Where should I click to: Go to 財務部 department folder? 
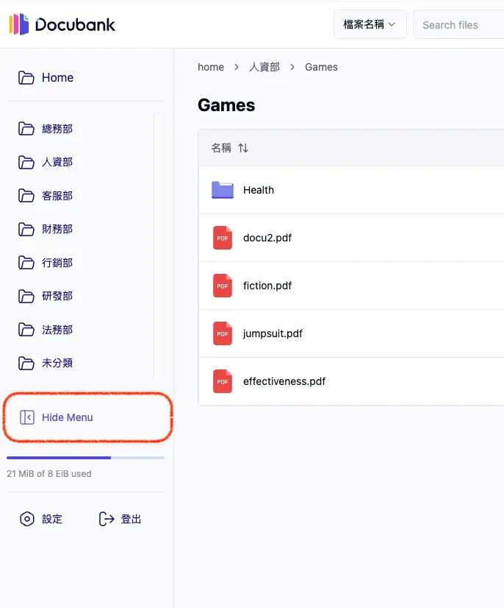57,229
